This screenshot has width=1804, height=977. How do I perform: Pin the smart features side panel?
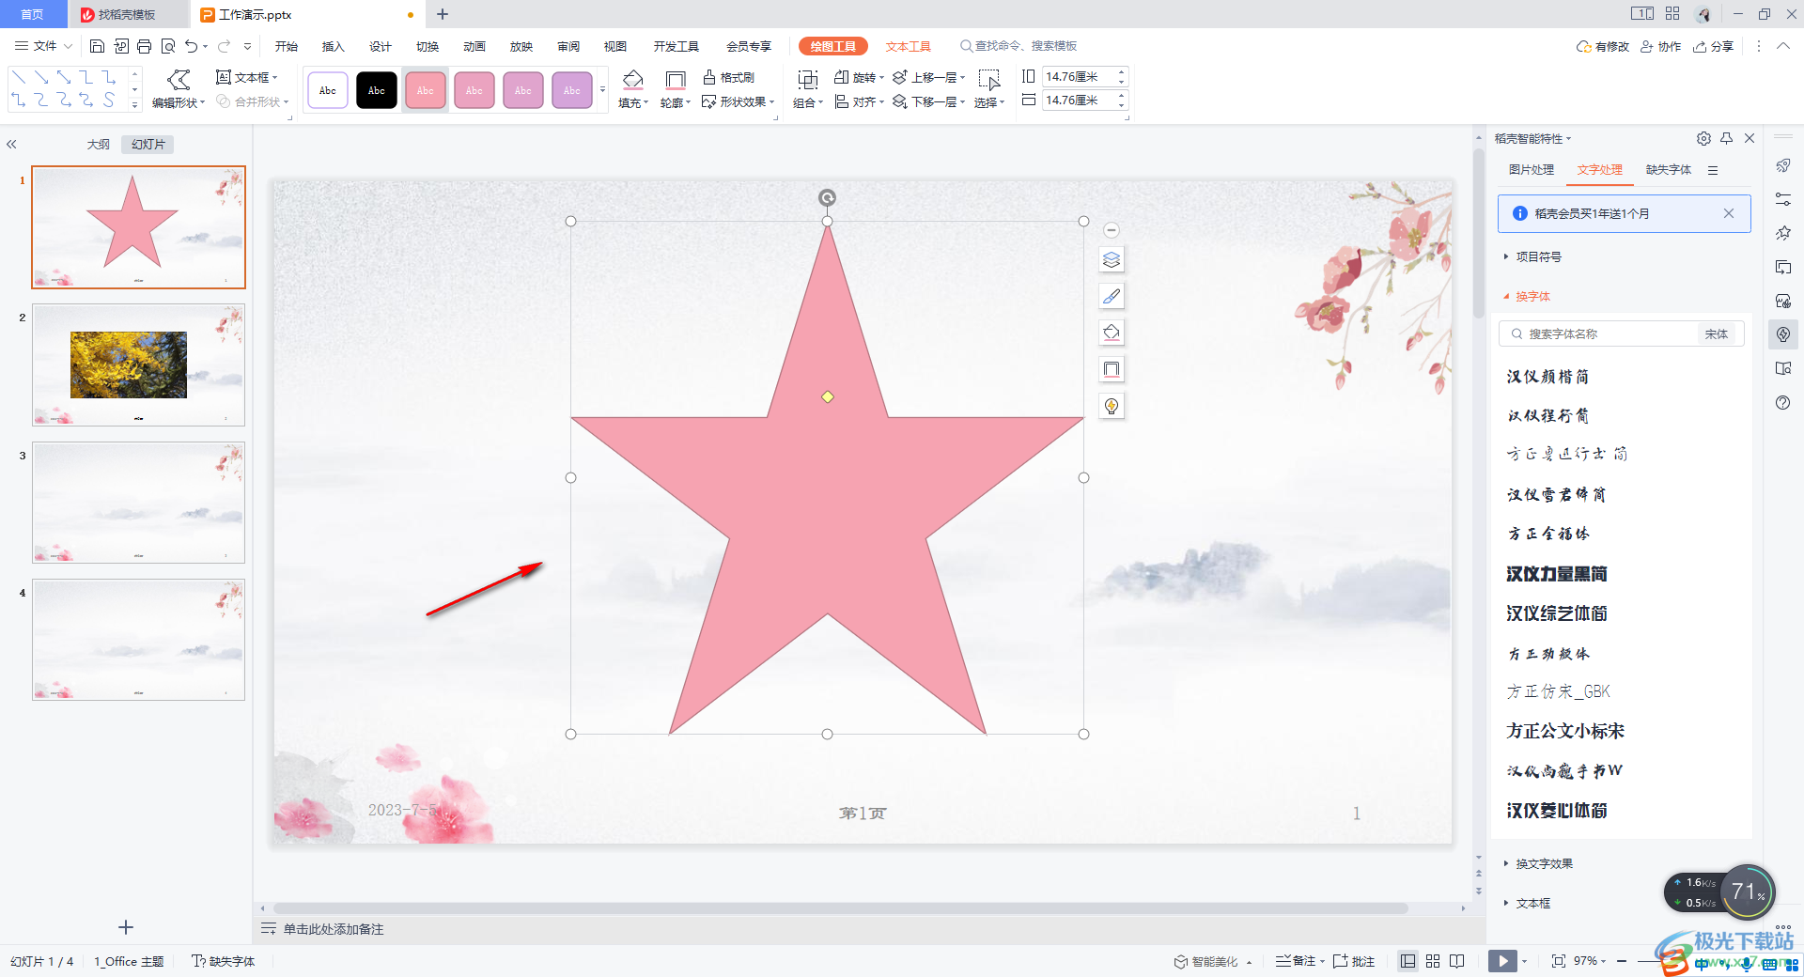(x=1727, y=138)
